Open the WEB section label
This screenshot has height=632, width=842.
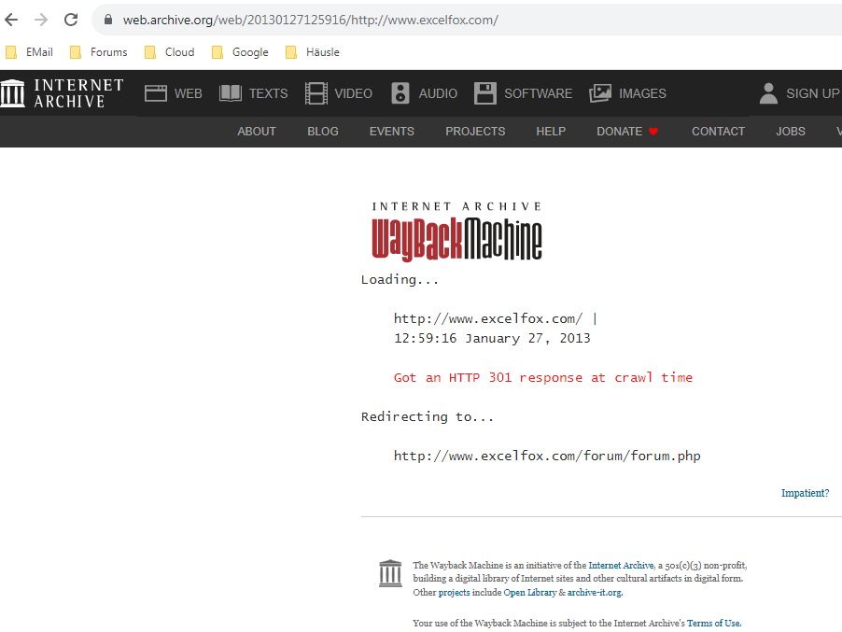click(x=188, y=93)
